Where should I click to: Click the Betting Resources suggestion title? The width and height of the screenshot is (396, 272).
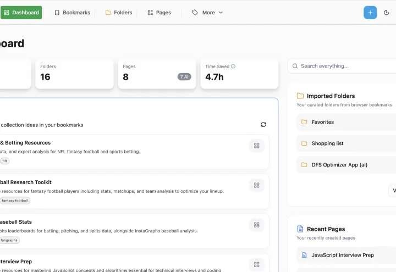25,143
